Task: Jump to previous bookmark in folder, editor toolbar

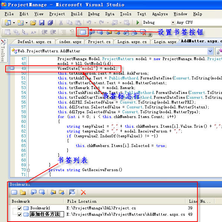Action: [x=109, y=32]
